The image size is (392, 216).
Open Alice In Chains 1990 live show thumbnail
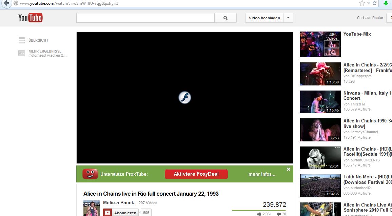[320, 130]
